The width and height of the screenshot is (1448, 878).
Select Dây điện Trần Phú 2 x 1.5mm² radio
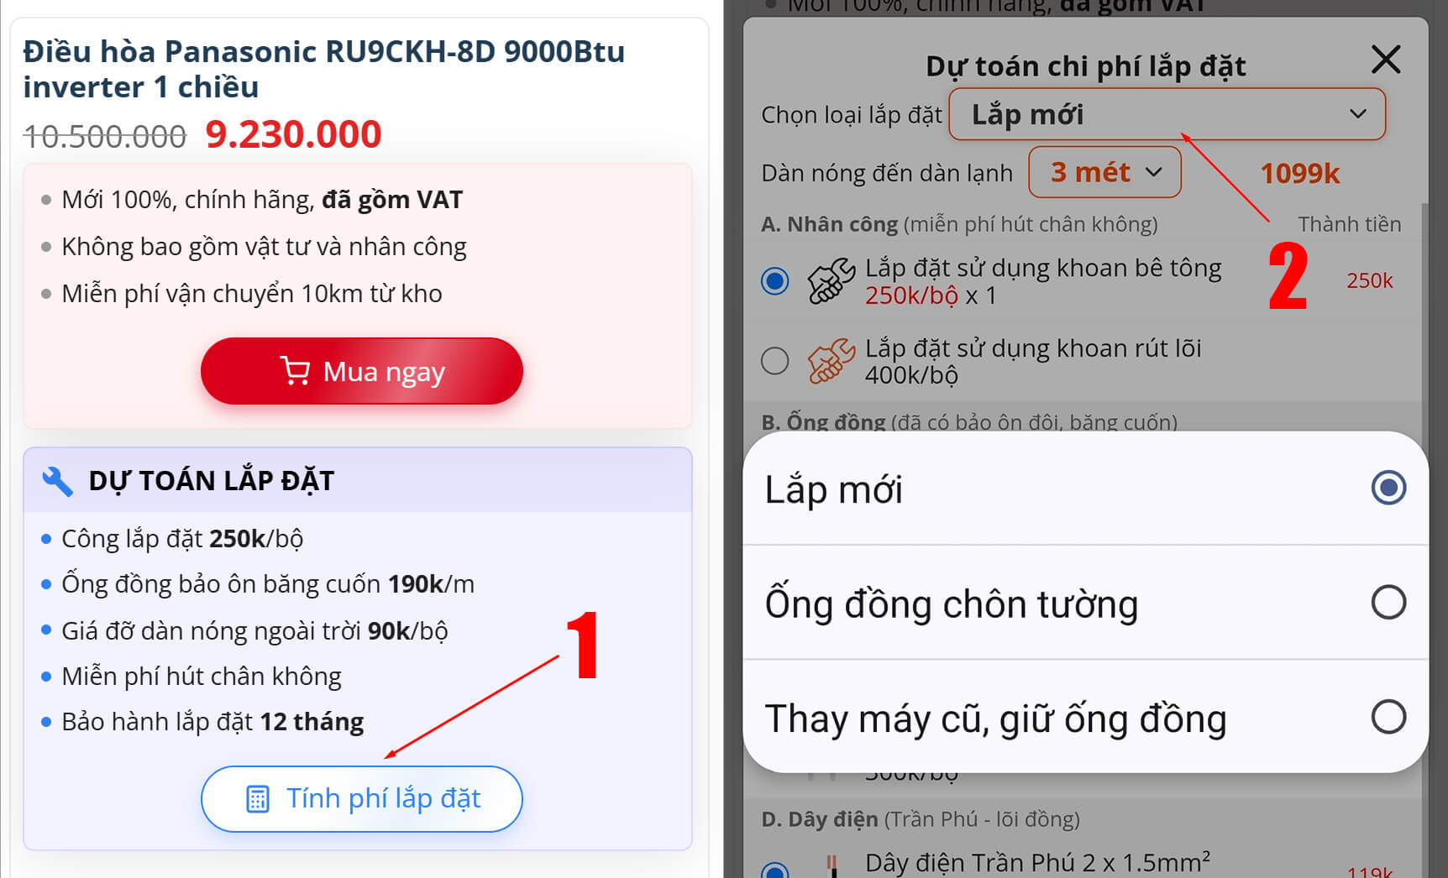tap(774, 871)
